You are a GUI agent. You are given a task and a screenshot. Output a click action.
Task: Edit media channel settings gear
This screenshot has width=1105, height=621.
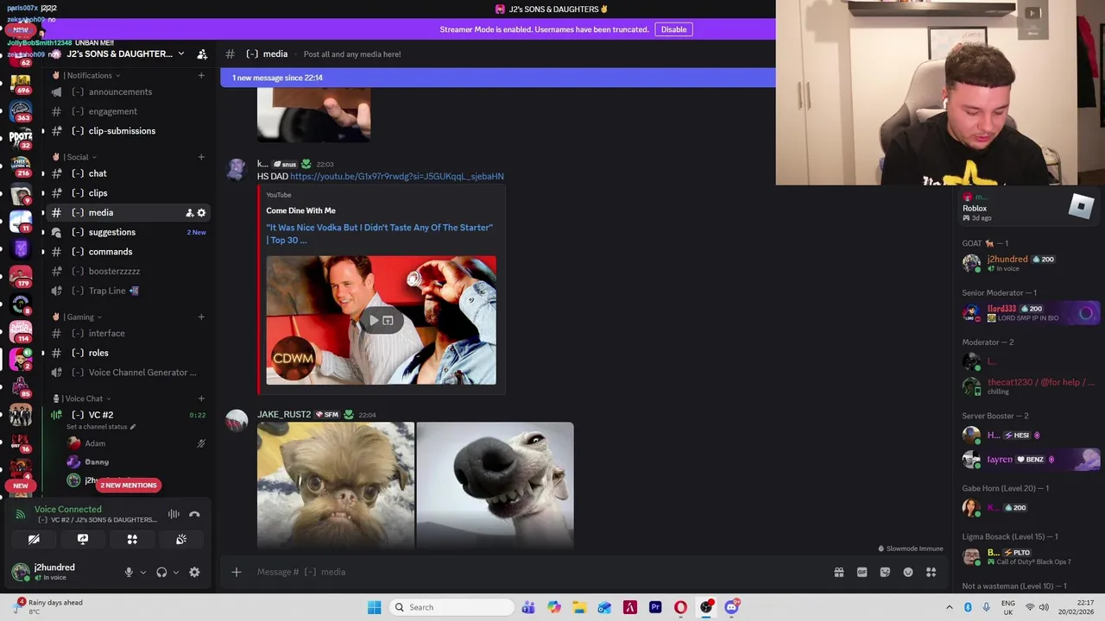(202, 213)
